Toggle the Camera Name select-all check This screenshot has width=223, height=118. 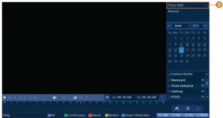pos(169,74)
